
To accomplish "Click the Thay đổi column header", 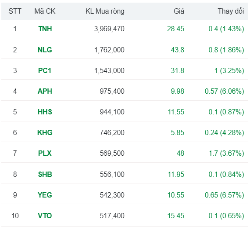I will [x=231, y=11].
